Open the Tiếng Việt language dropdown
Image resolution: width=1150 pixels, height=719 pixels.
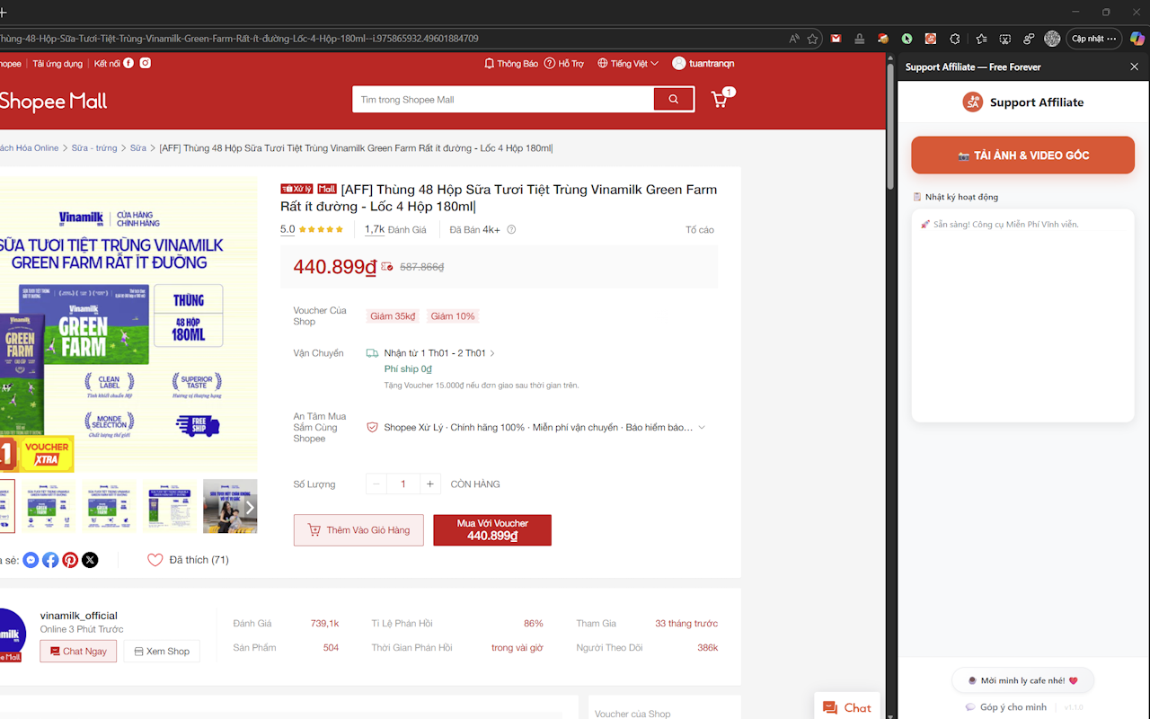628,64
